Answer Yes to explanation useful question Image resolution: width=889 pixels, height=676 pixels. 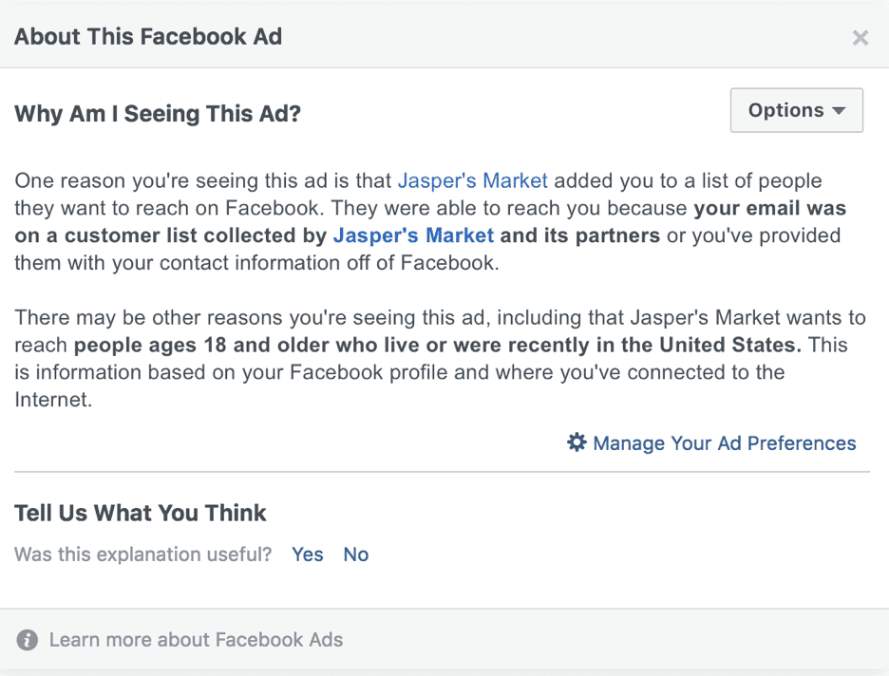[308, 554]
